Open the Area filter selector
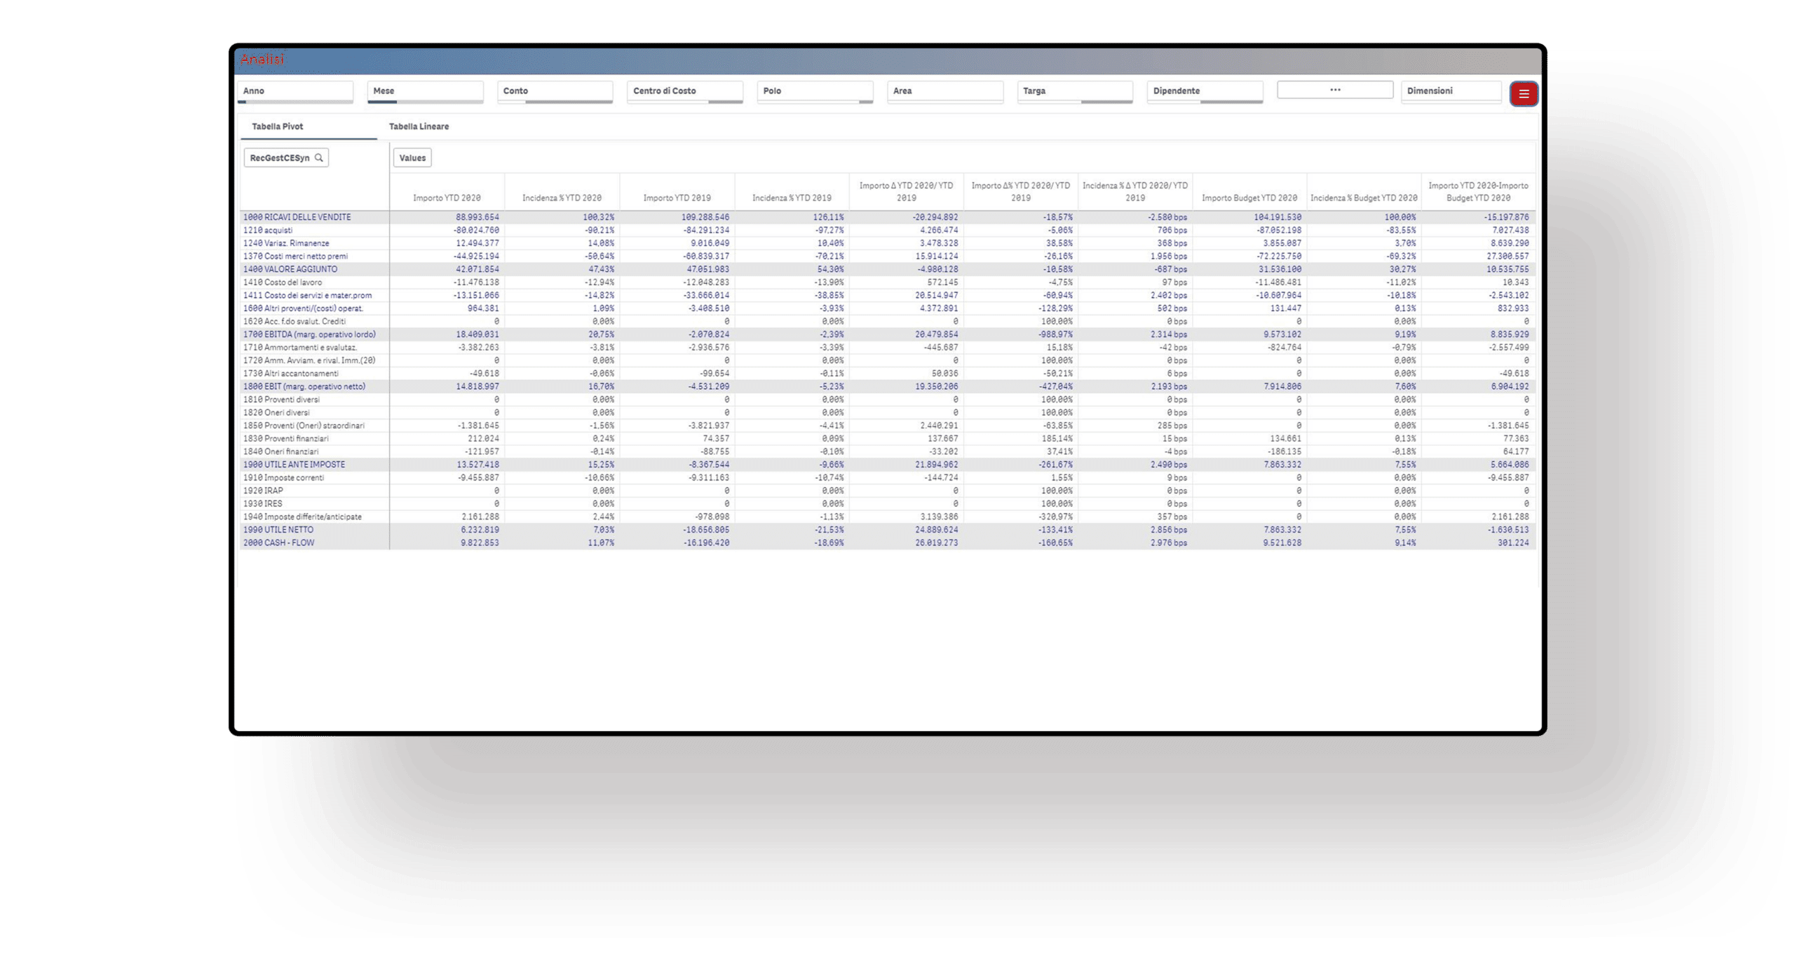The image size is (1795, 956). pyautogui.click(x=944, y=91)
